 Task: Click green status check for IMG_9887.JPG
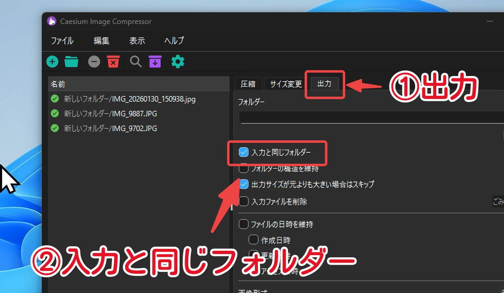pos(55,113)
